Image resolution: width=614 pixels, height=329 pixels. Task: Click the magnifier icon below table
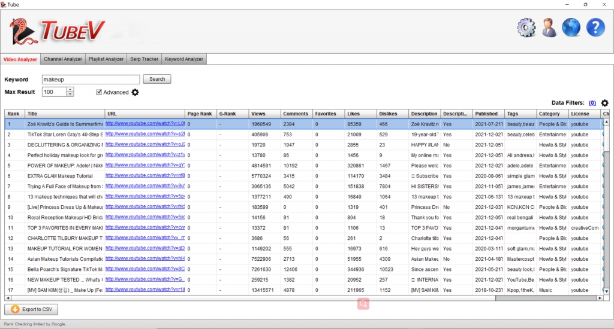click(x=363, y=304)
